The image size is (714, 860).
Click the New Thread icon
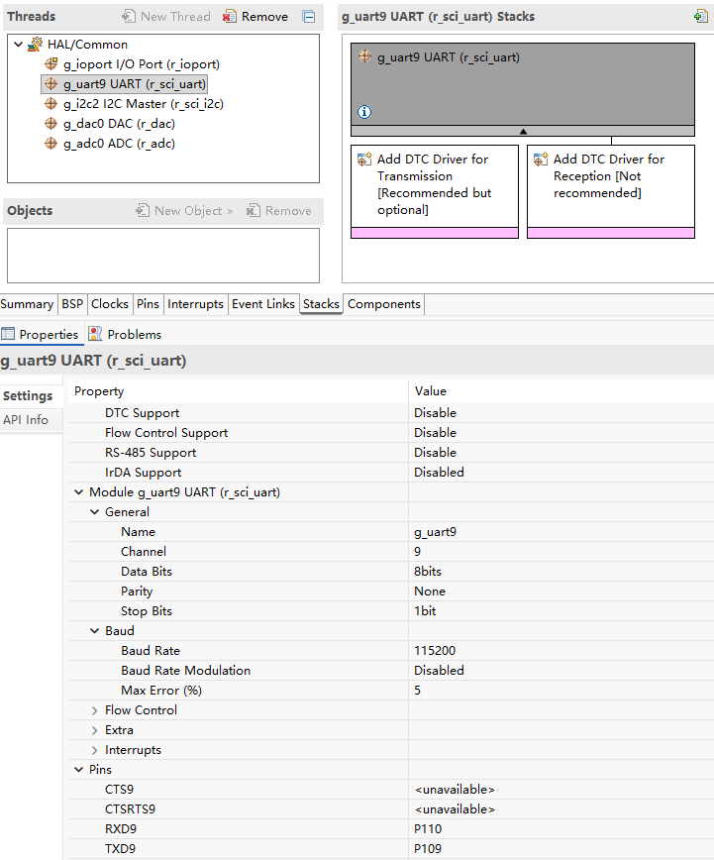tap(129, 17)
